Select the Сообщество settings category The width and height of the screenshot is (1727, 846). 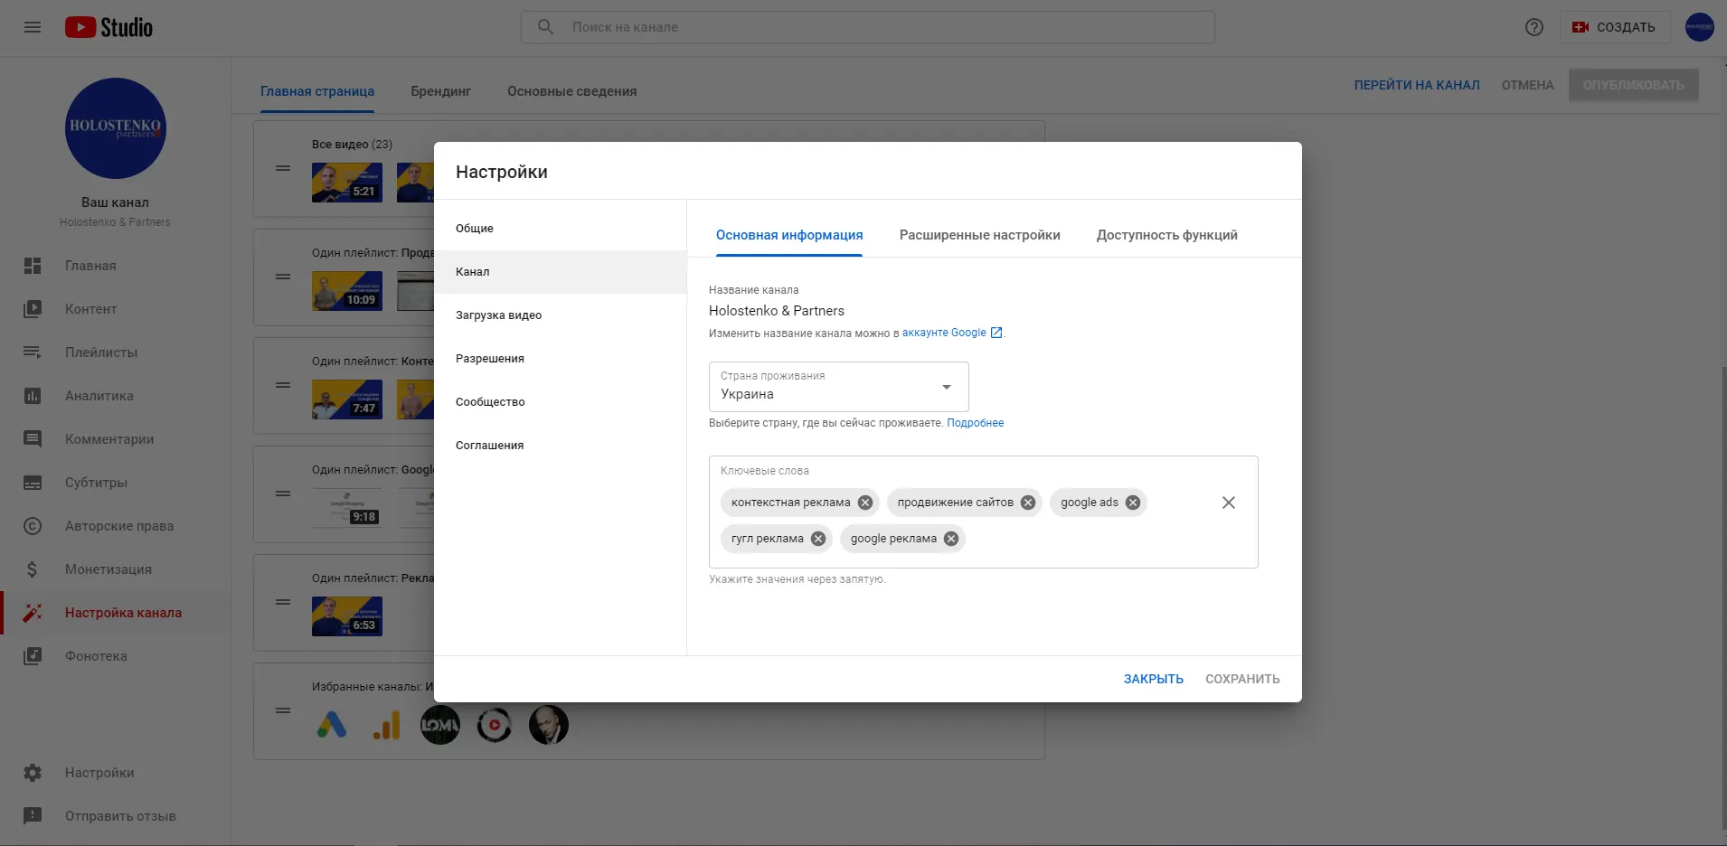coord(560,402)
